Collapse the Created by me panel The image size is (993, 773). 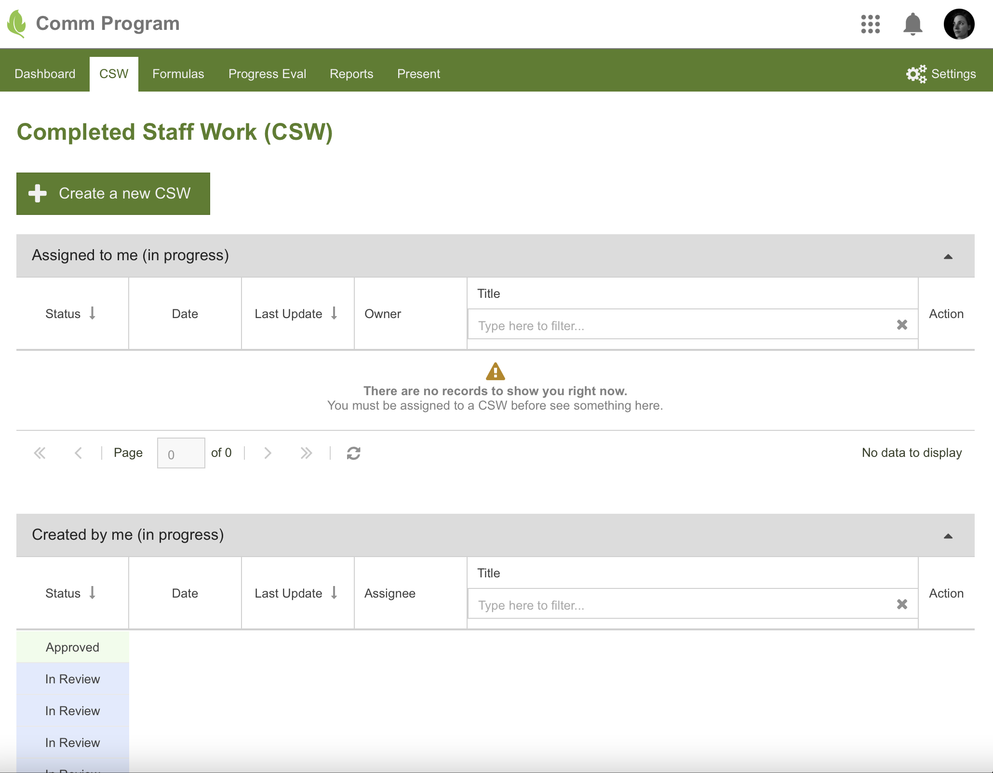tap(948, 536)
